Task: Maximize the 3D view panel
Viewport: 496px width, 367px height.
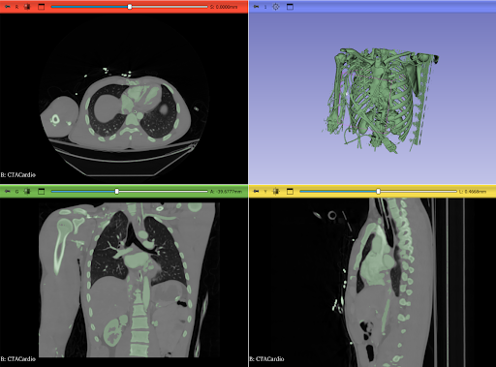Action: (x=290, y=7)
